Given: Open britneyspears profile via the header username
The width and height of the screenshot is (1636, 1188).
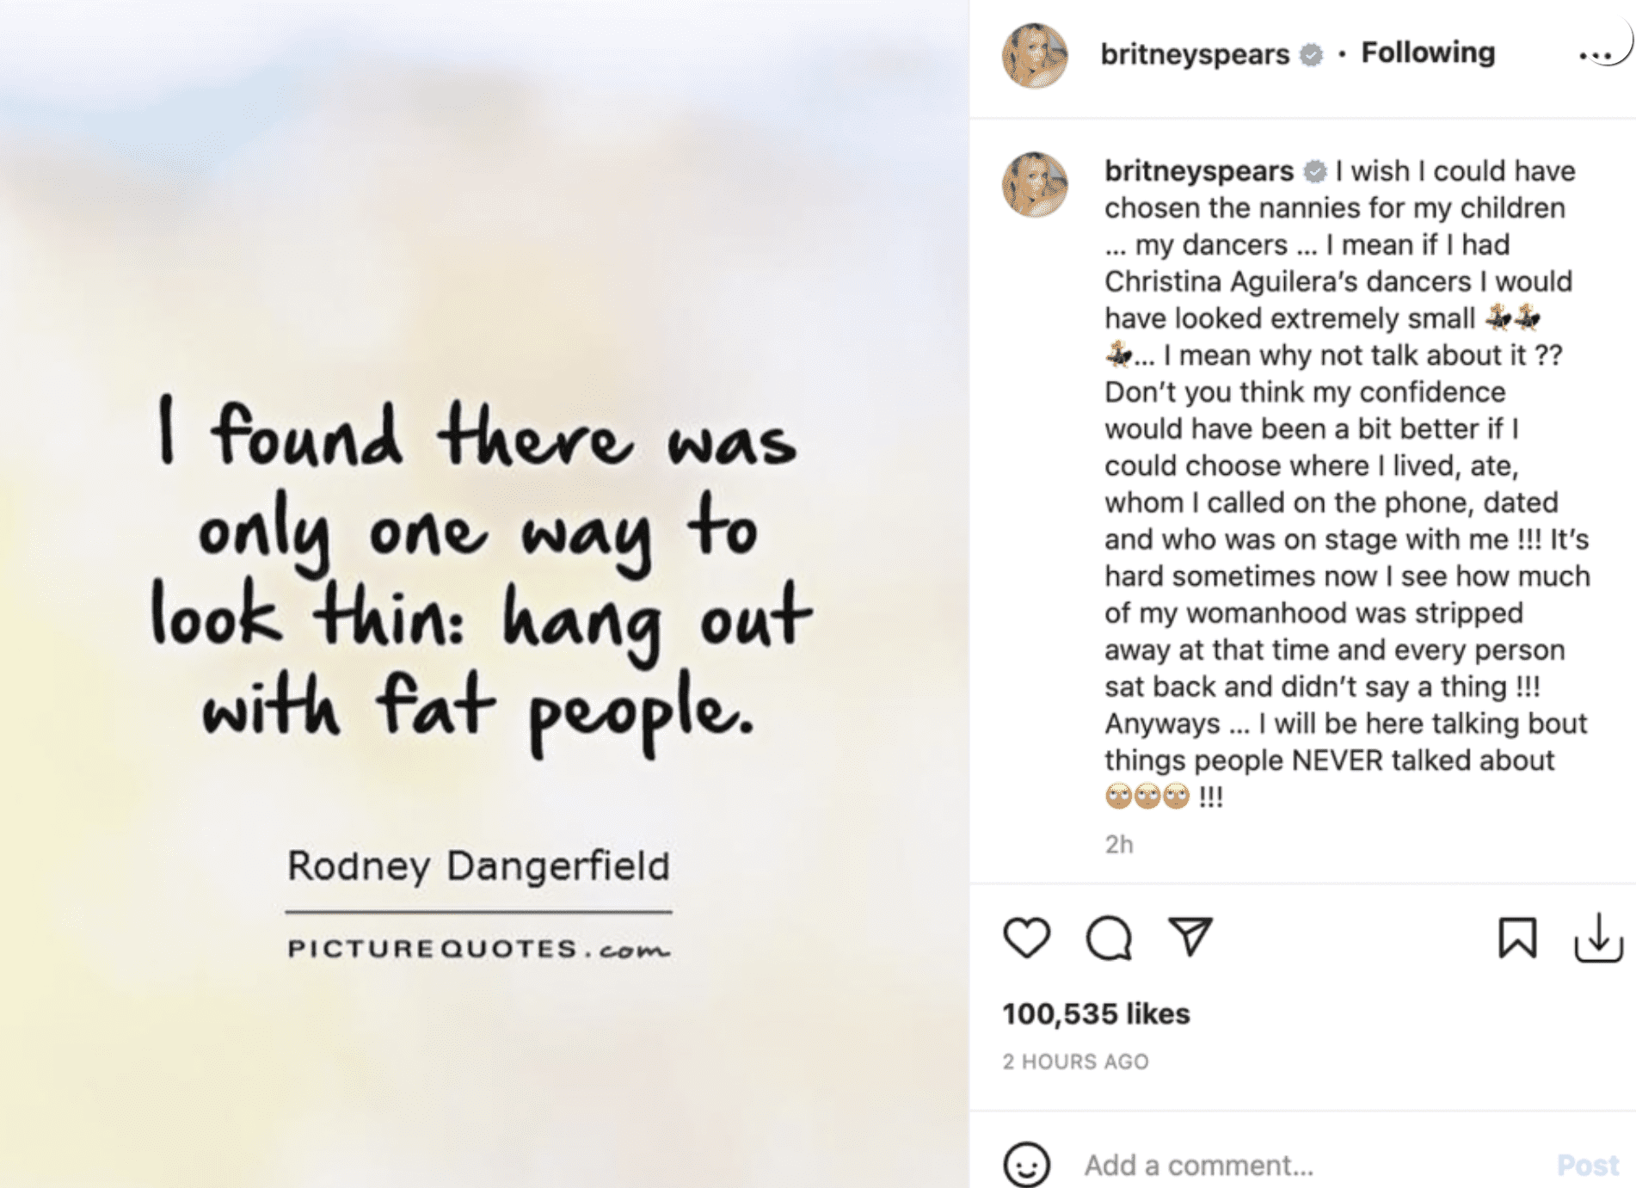Looking at the screenshot, I should click(1195, 53).
